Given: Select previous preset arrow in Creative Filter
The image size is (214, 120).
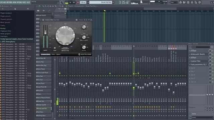Looking at the screenshot, I should (x=85, y=20).
